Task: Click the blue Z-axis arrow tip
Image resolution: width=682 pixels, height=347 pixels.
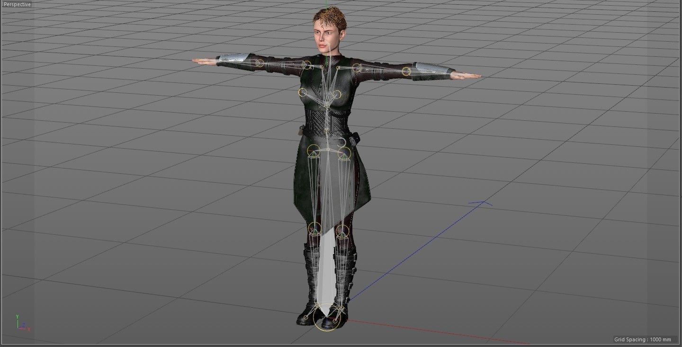Action: coord(482,203)
